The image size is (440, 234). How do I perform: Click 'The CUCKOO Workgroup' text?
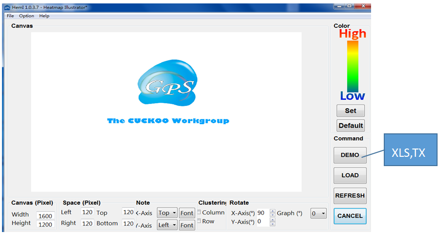coord(168,121)
